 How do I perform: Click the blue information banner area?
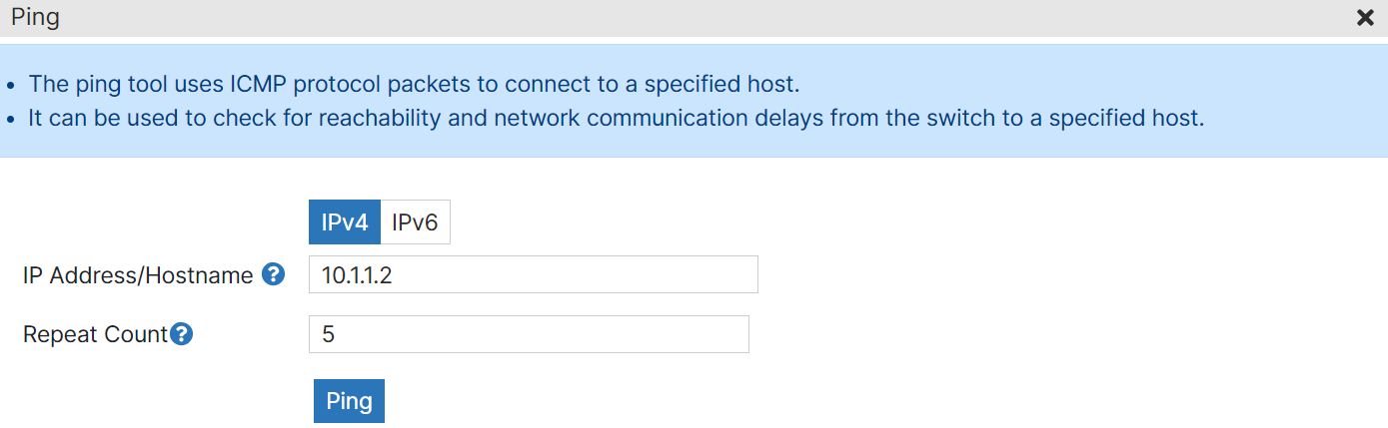694,100
